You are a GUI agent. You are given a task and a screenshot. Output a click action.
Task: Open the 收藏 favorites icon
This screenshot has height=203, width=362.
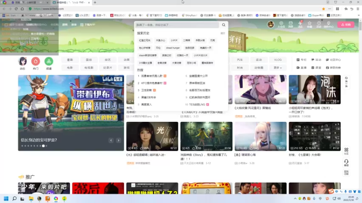(310, 24)
